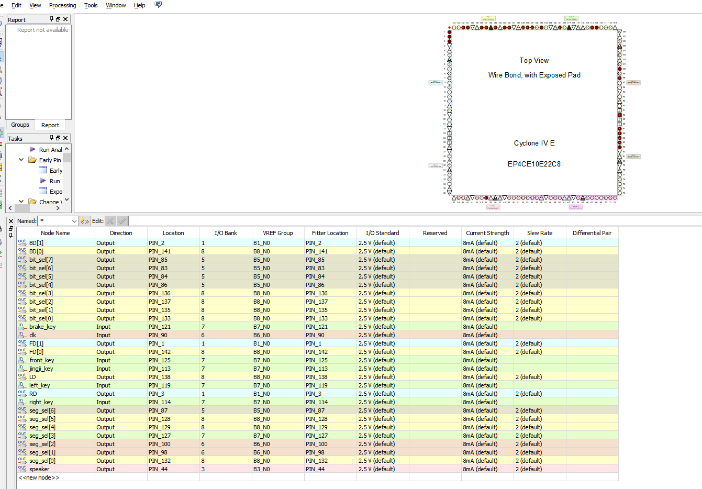Screen dimensions: 702x489
Task: Click the Tasks panel scroll right arrow
Action: coord(58,208)
